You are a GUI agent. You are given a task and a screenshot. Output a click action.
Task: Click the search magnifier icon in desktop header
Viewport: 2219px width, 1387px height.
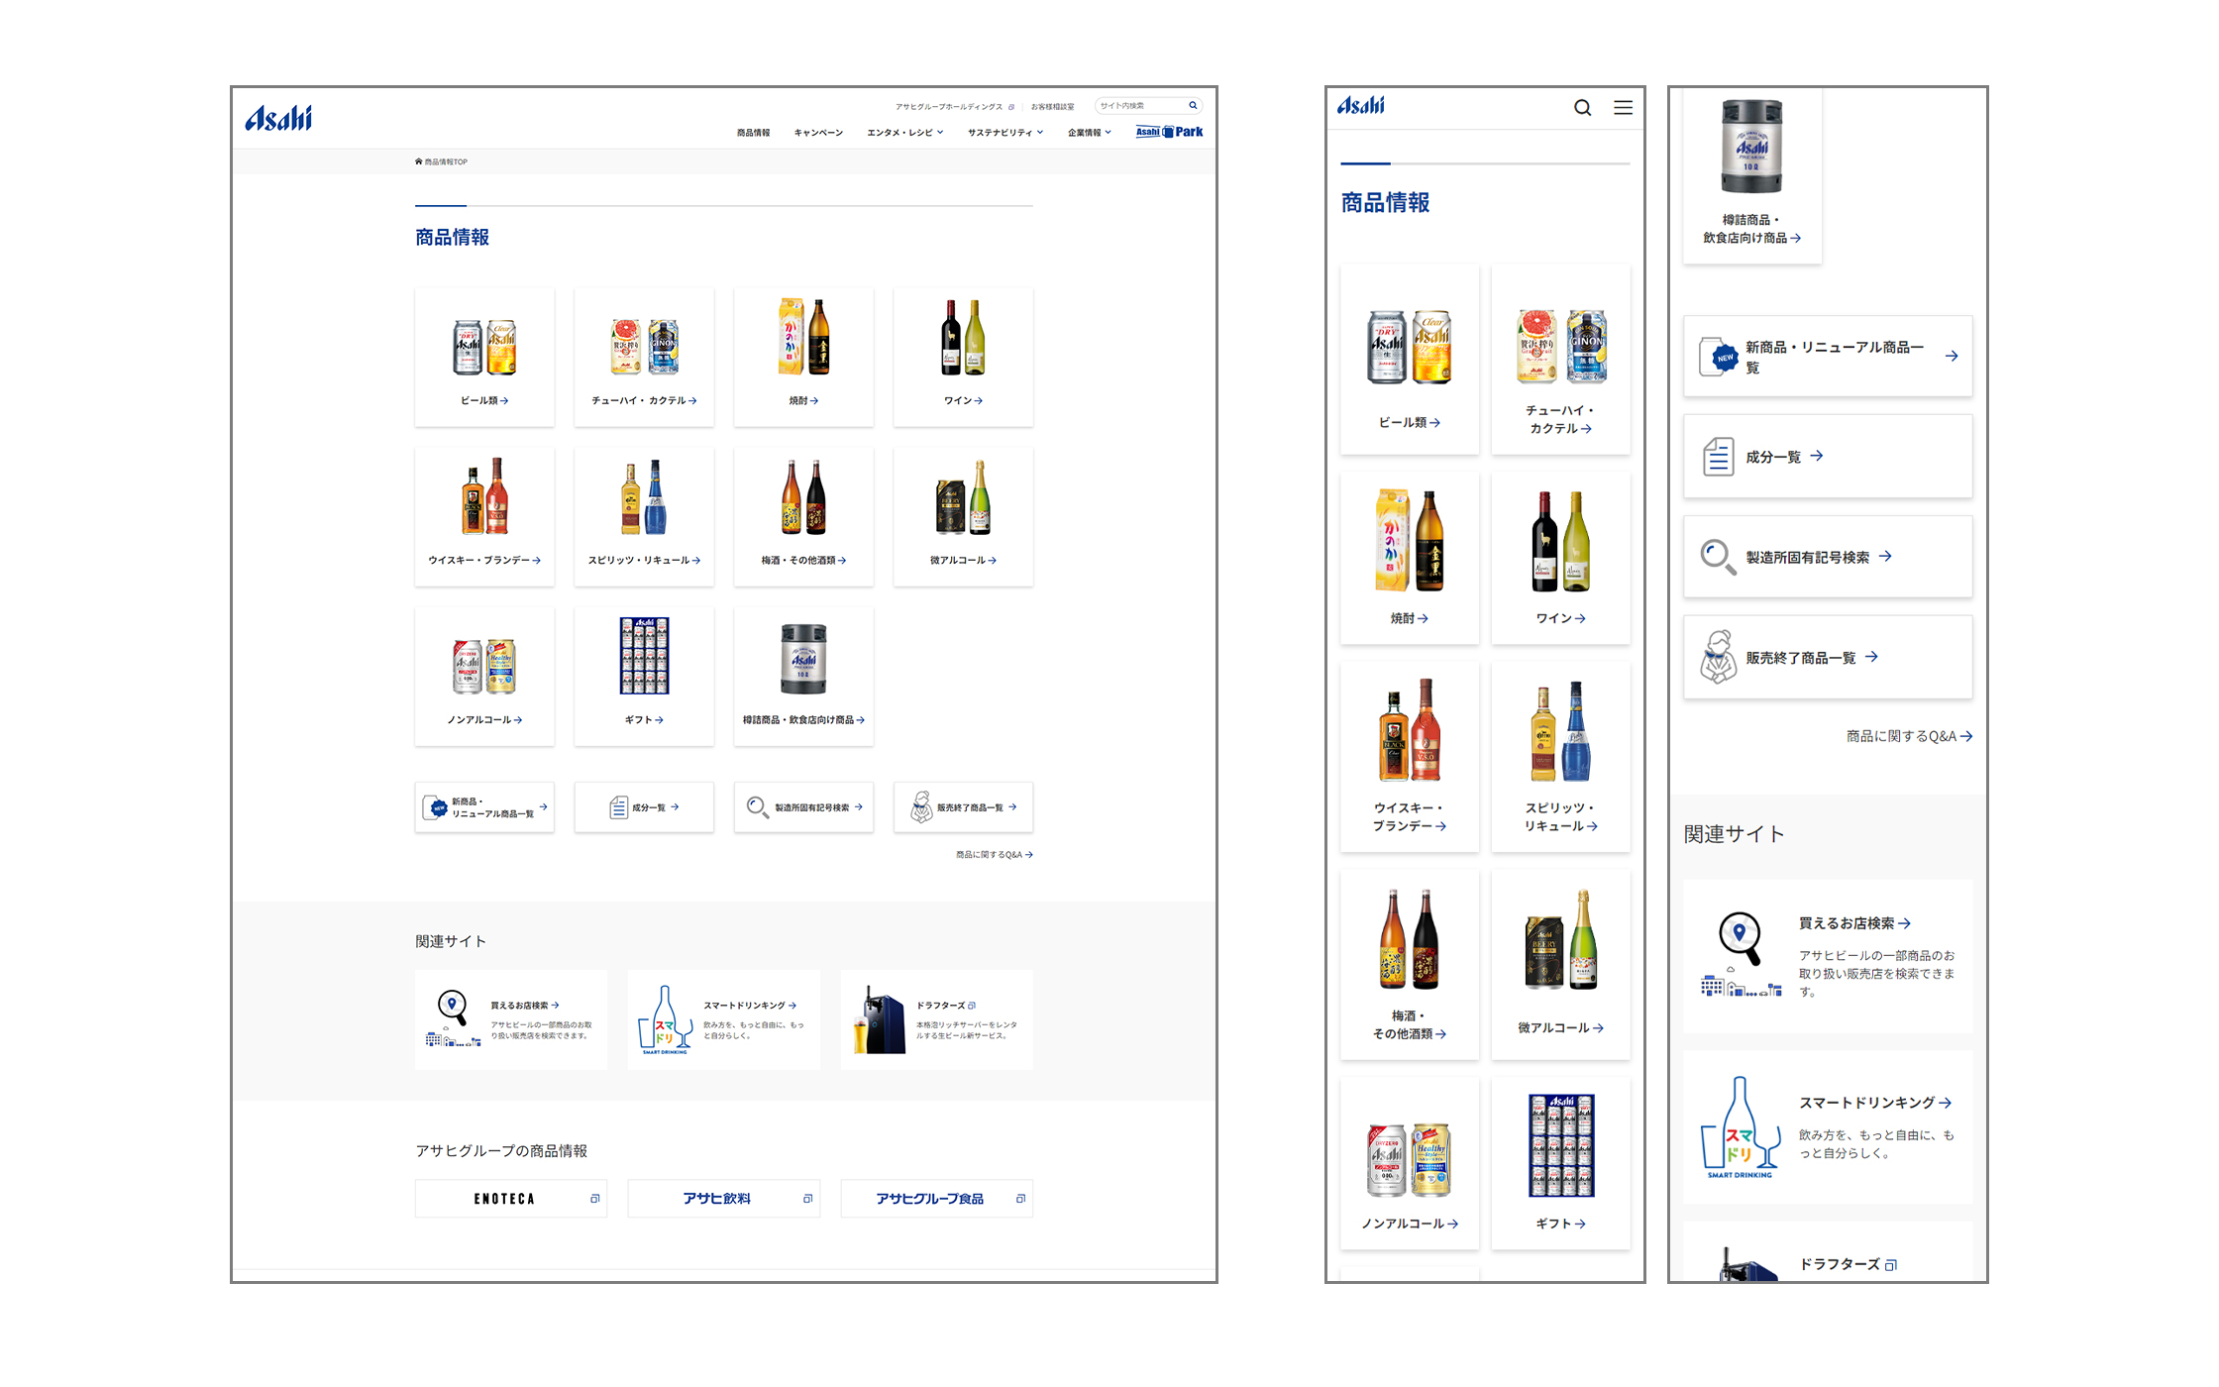[1193, 105]
